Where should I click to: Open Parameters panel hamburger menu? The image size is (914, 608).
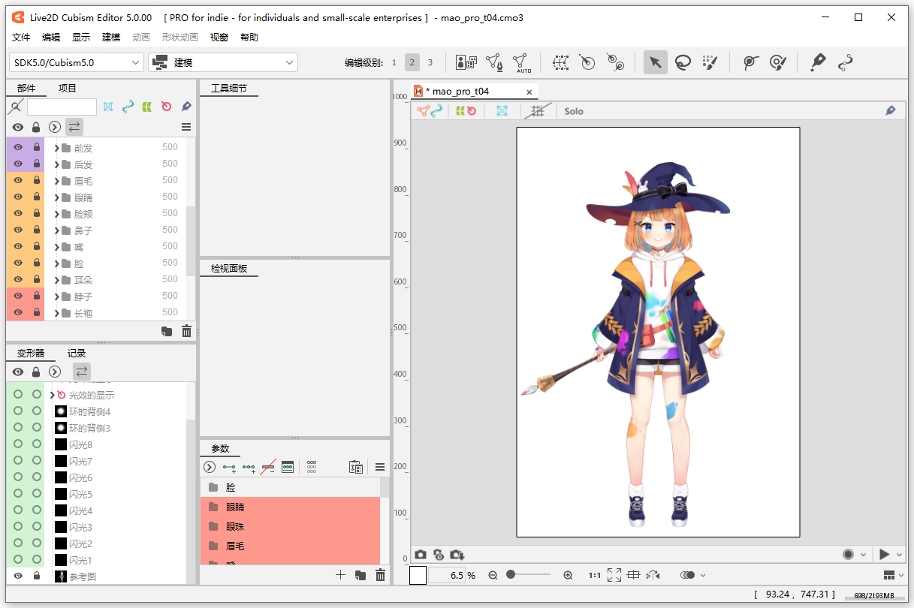coord(380,467)
